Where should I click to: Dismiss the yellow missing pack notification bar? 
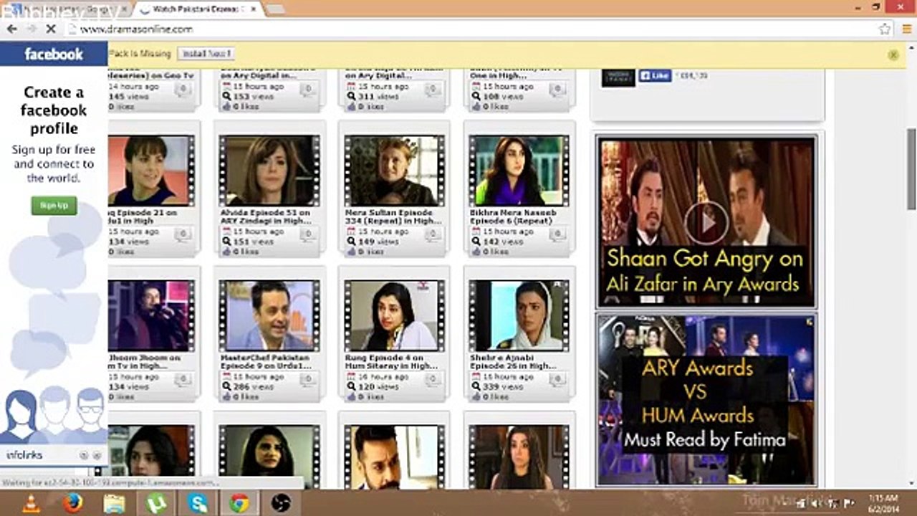pyautogui.click(x=893, y=54)
